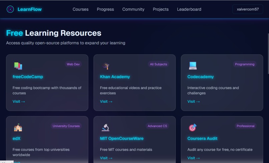Image resolution: width=269 pixels, height=163 pixels.
Task: Open the Courses nav item
Action: pos(80,9)
